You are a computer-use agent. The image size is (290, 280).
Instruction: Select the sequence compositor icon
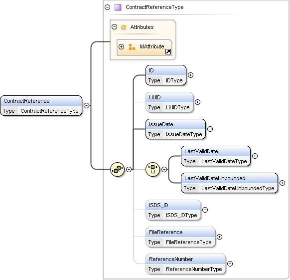pos(117,169)
